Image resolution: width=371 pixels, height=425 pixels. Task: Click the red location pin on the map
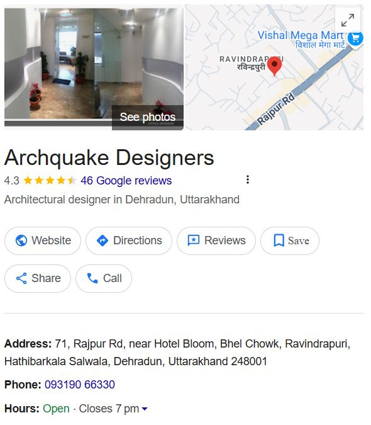274,66
